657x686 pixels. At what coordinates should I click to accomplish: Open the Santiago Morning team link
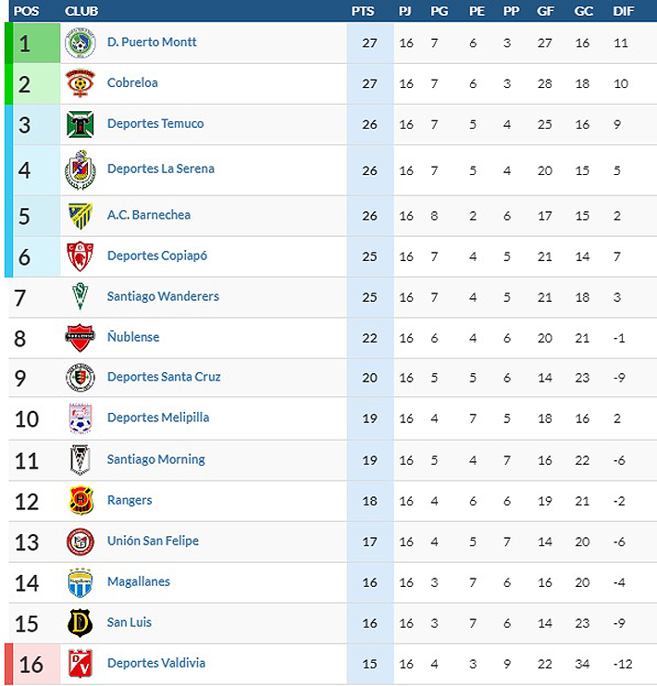point(155,459)
